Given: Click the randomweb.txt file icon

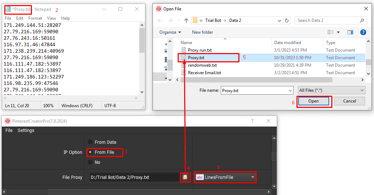Looking at the screenshot, I should tap(184, 65).
